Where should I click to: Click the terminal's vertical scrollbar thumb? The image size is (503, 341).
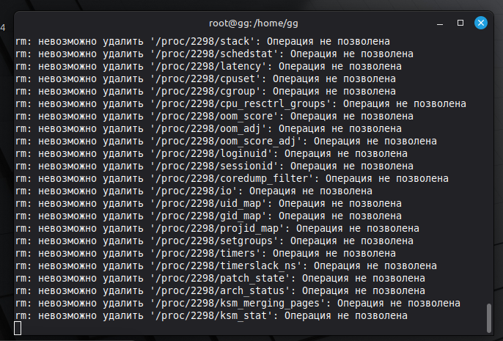click(x=489, y=318)
